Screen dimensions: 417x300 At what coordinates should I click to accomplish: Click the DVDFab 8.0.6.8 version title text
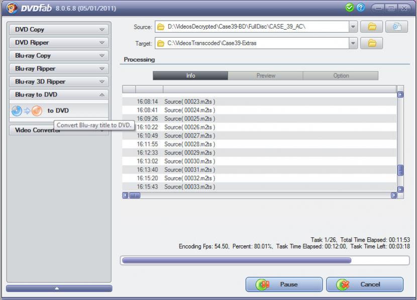(68, 8)
